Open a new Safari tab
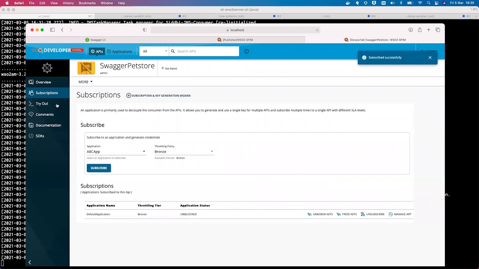This screenshot has height=269, width=479. click(x=428, y=30)
